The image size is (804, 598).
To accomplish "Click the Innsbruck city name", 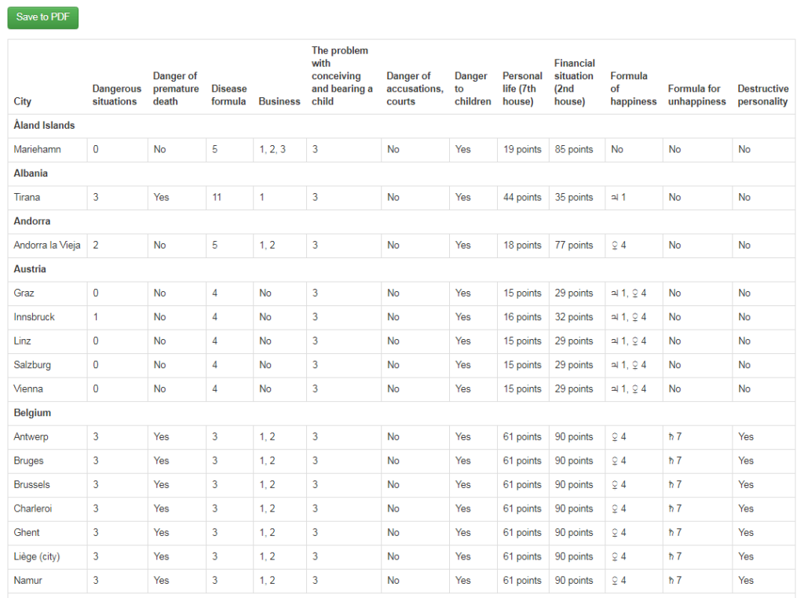I will click(35, 317).
